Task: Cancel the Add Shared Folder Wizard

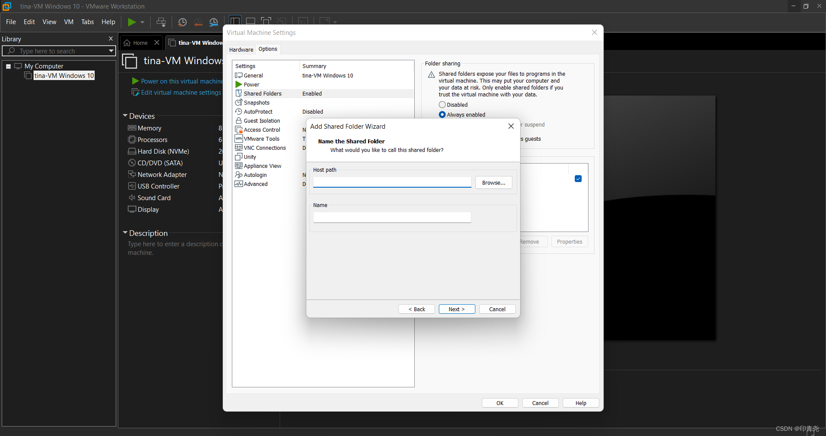Action: [x=497, y=309]
